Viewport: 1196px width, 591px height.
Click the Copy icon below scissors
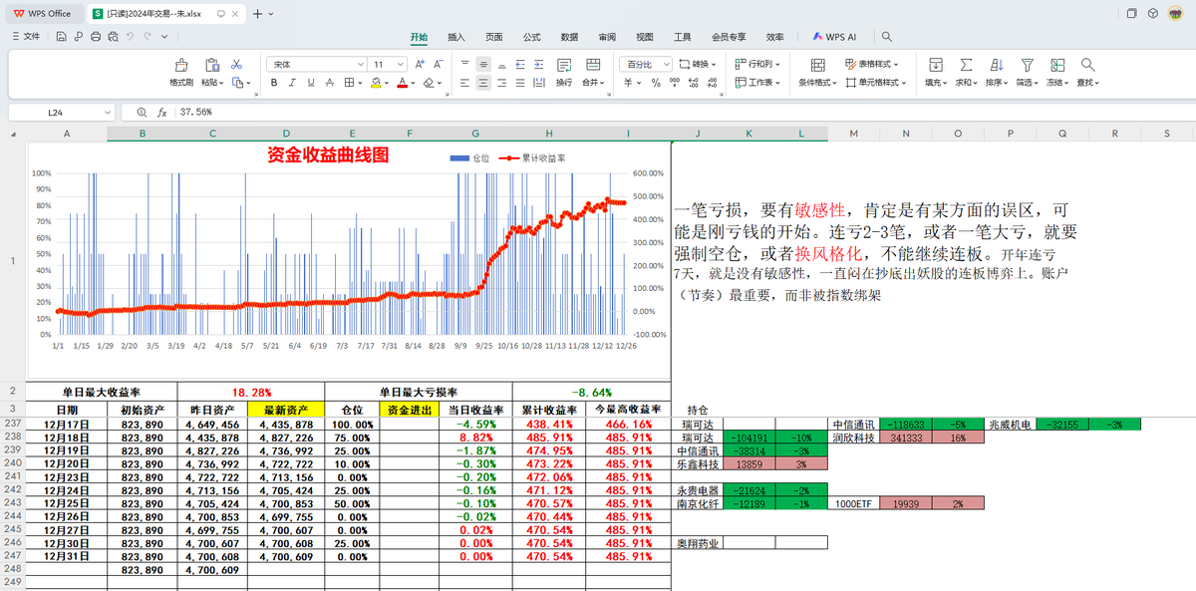pos(236,83)
